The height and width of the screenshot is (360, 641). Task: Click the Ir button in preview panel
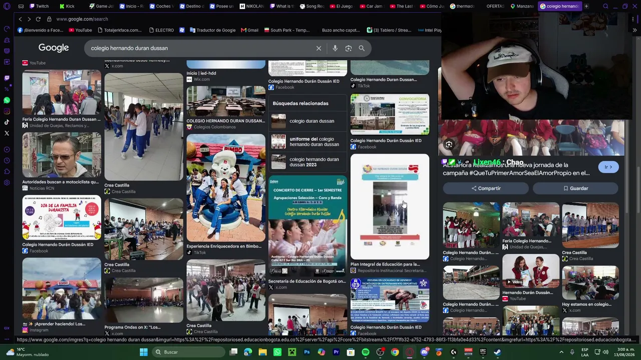(x=608, y=167)
